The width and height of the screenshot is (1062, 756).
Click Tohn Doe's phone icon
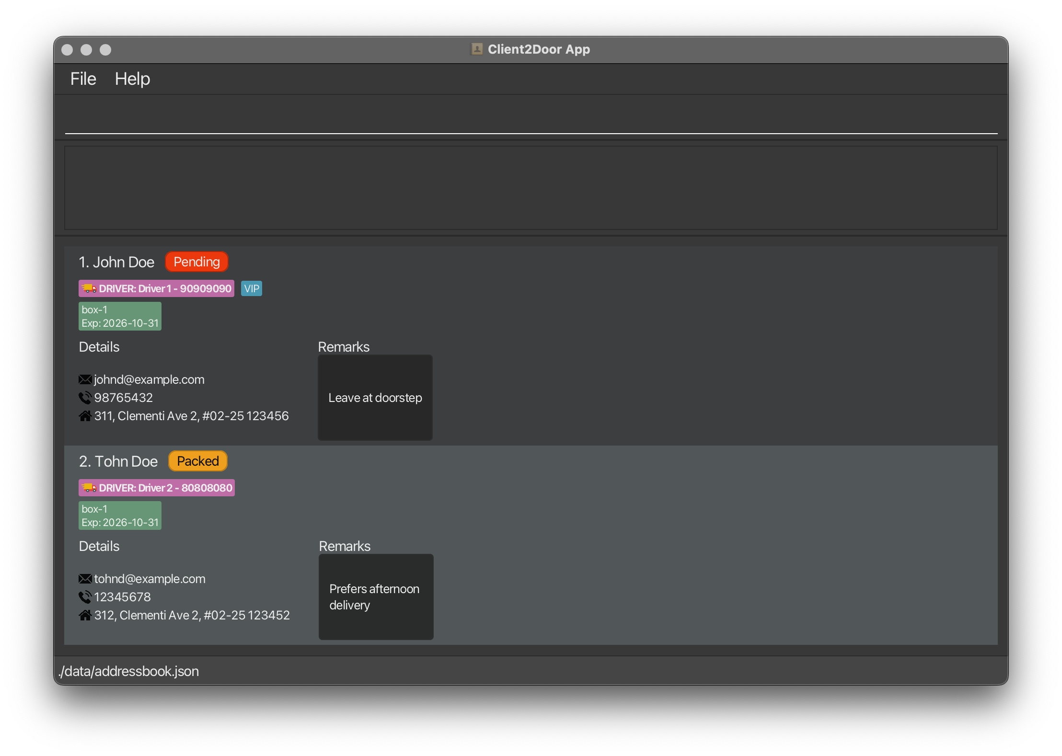point(85,597)
